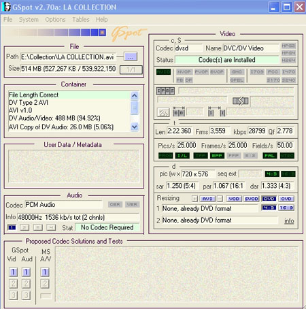Click the NVOP indicator badge
This screenshot has width=306, height=309.
[184, 72]
